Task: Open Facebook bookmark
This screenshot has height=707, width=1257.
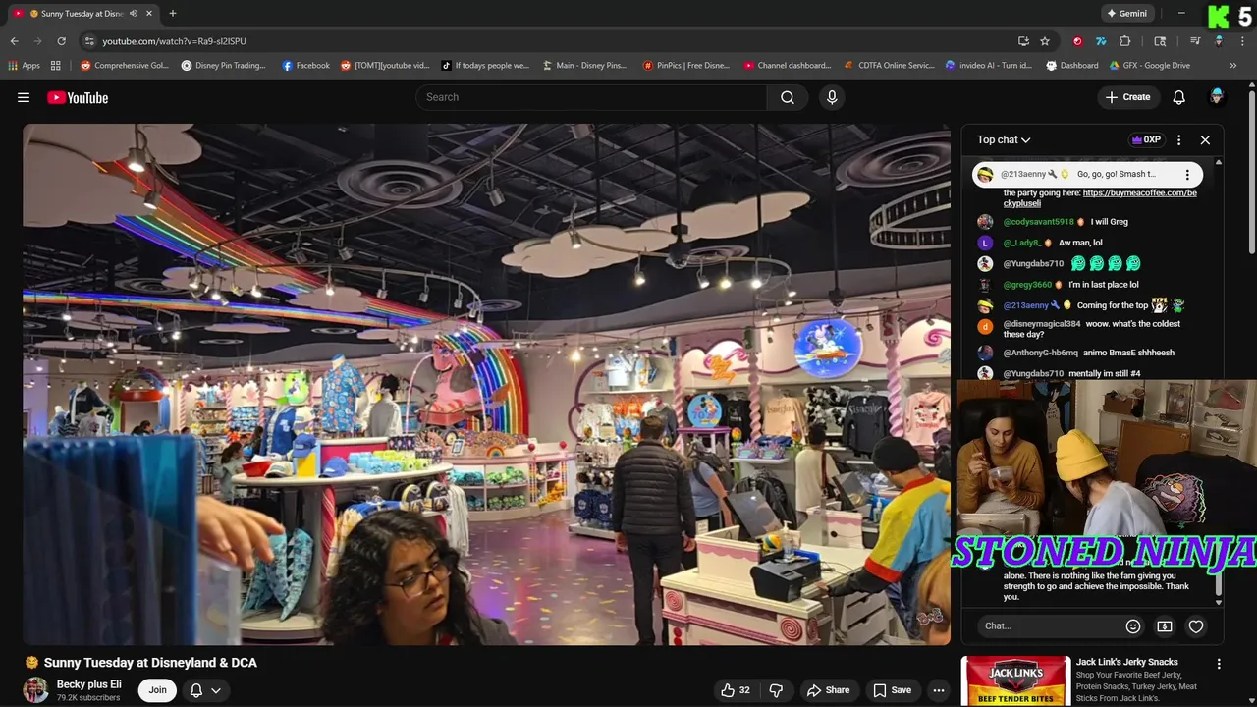Action: click(305, 66)
